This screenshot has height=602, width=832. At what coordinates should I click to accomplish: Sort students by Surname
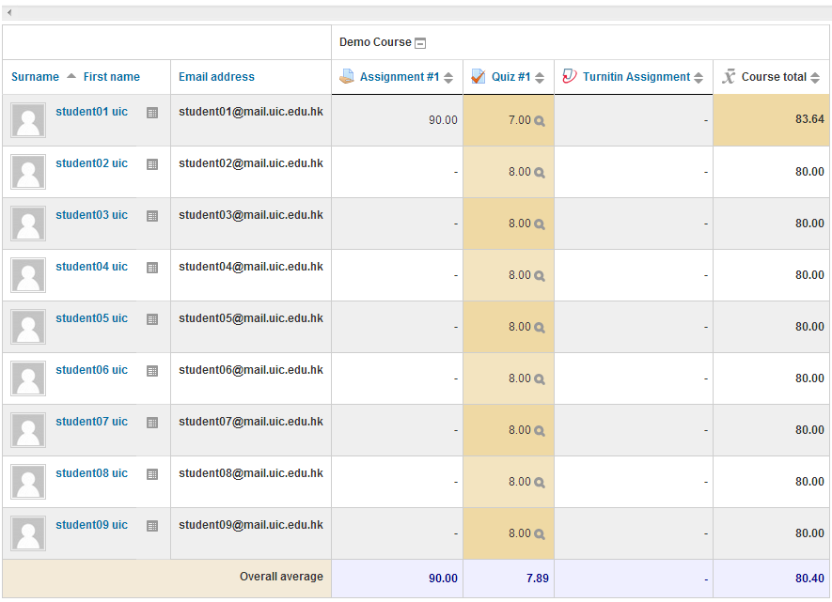(35, 77)
